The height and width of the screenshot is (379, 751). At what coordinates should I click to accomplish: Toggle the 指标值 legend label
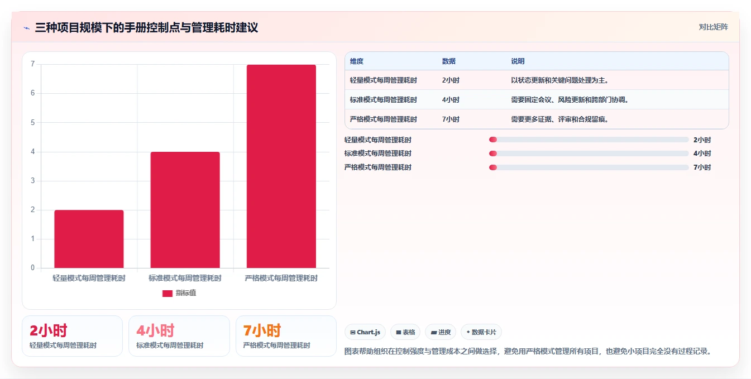(186, 293)
